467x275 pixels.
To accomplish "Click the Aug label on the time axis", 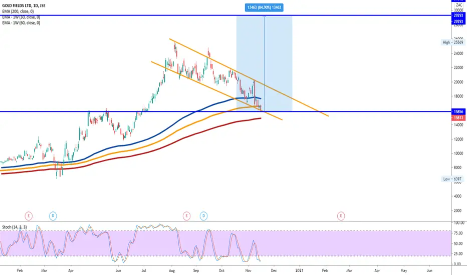I will pyautogui.click(x=172, y=271).
